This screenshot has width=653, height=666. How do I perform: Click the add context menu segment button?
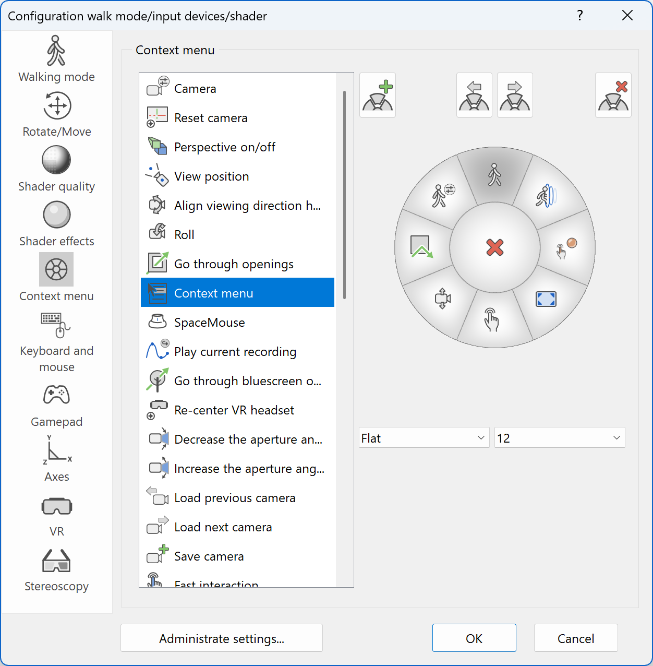[378, 95]
